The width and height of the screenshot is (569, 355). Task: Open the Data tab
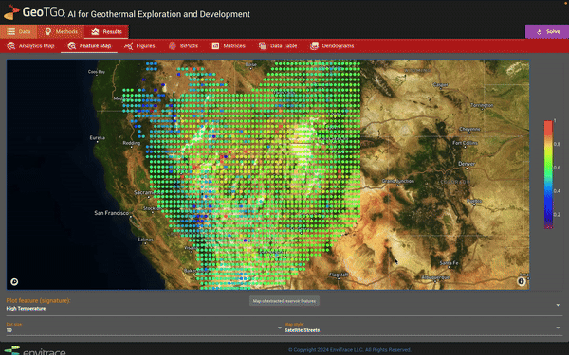coord(19,31)
